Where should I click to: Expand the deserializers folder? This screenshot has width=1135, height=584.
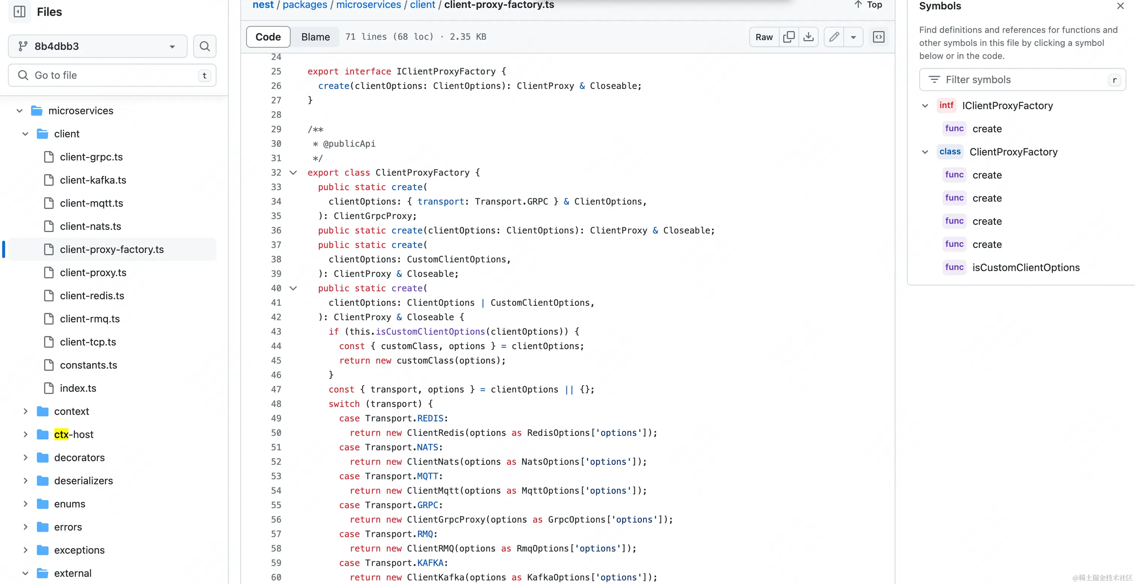click(x=25, y=481)
